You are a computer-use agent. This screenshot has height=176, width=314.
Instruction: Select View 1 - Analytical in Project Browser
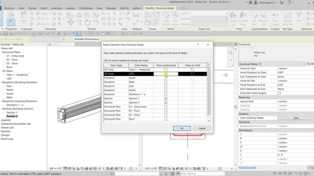pyautogui.click(x=17, y=75)
